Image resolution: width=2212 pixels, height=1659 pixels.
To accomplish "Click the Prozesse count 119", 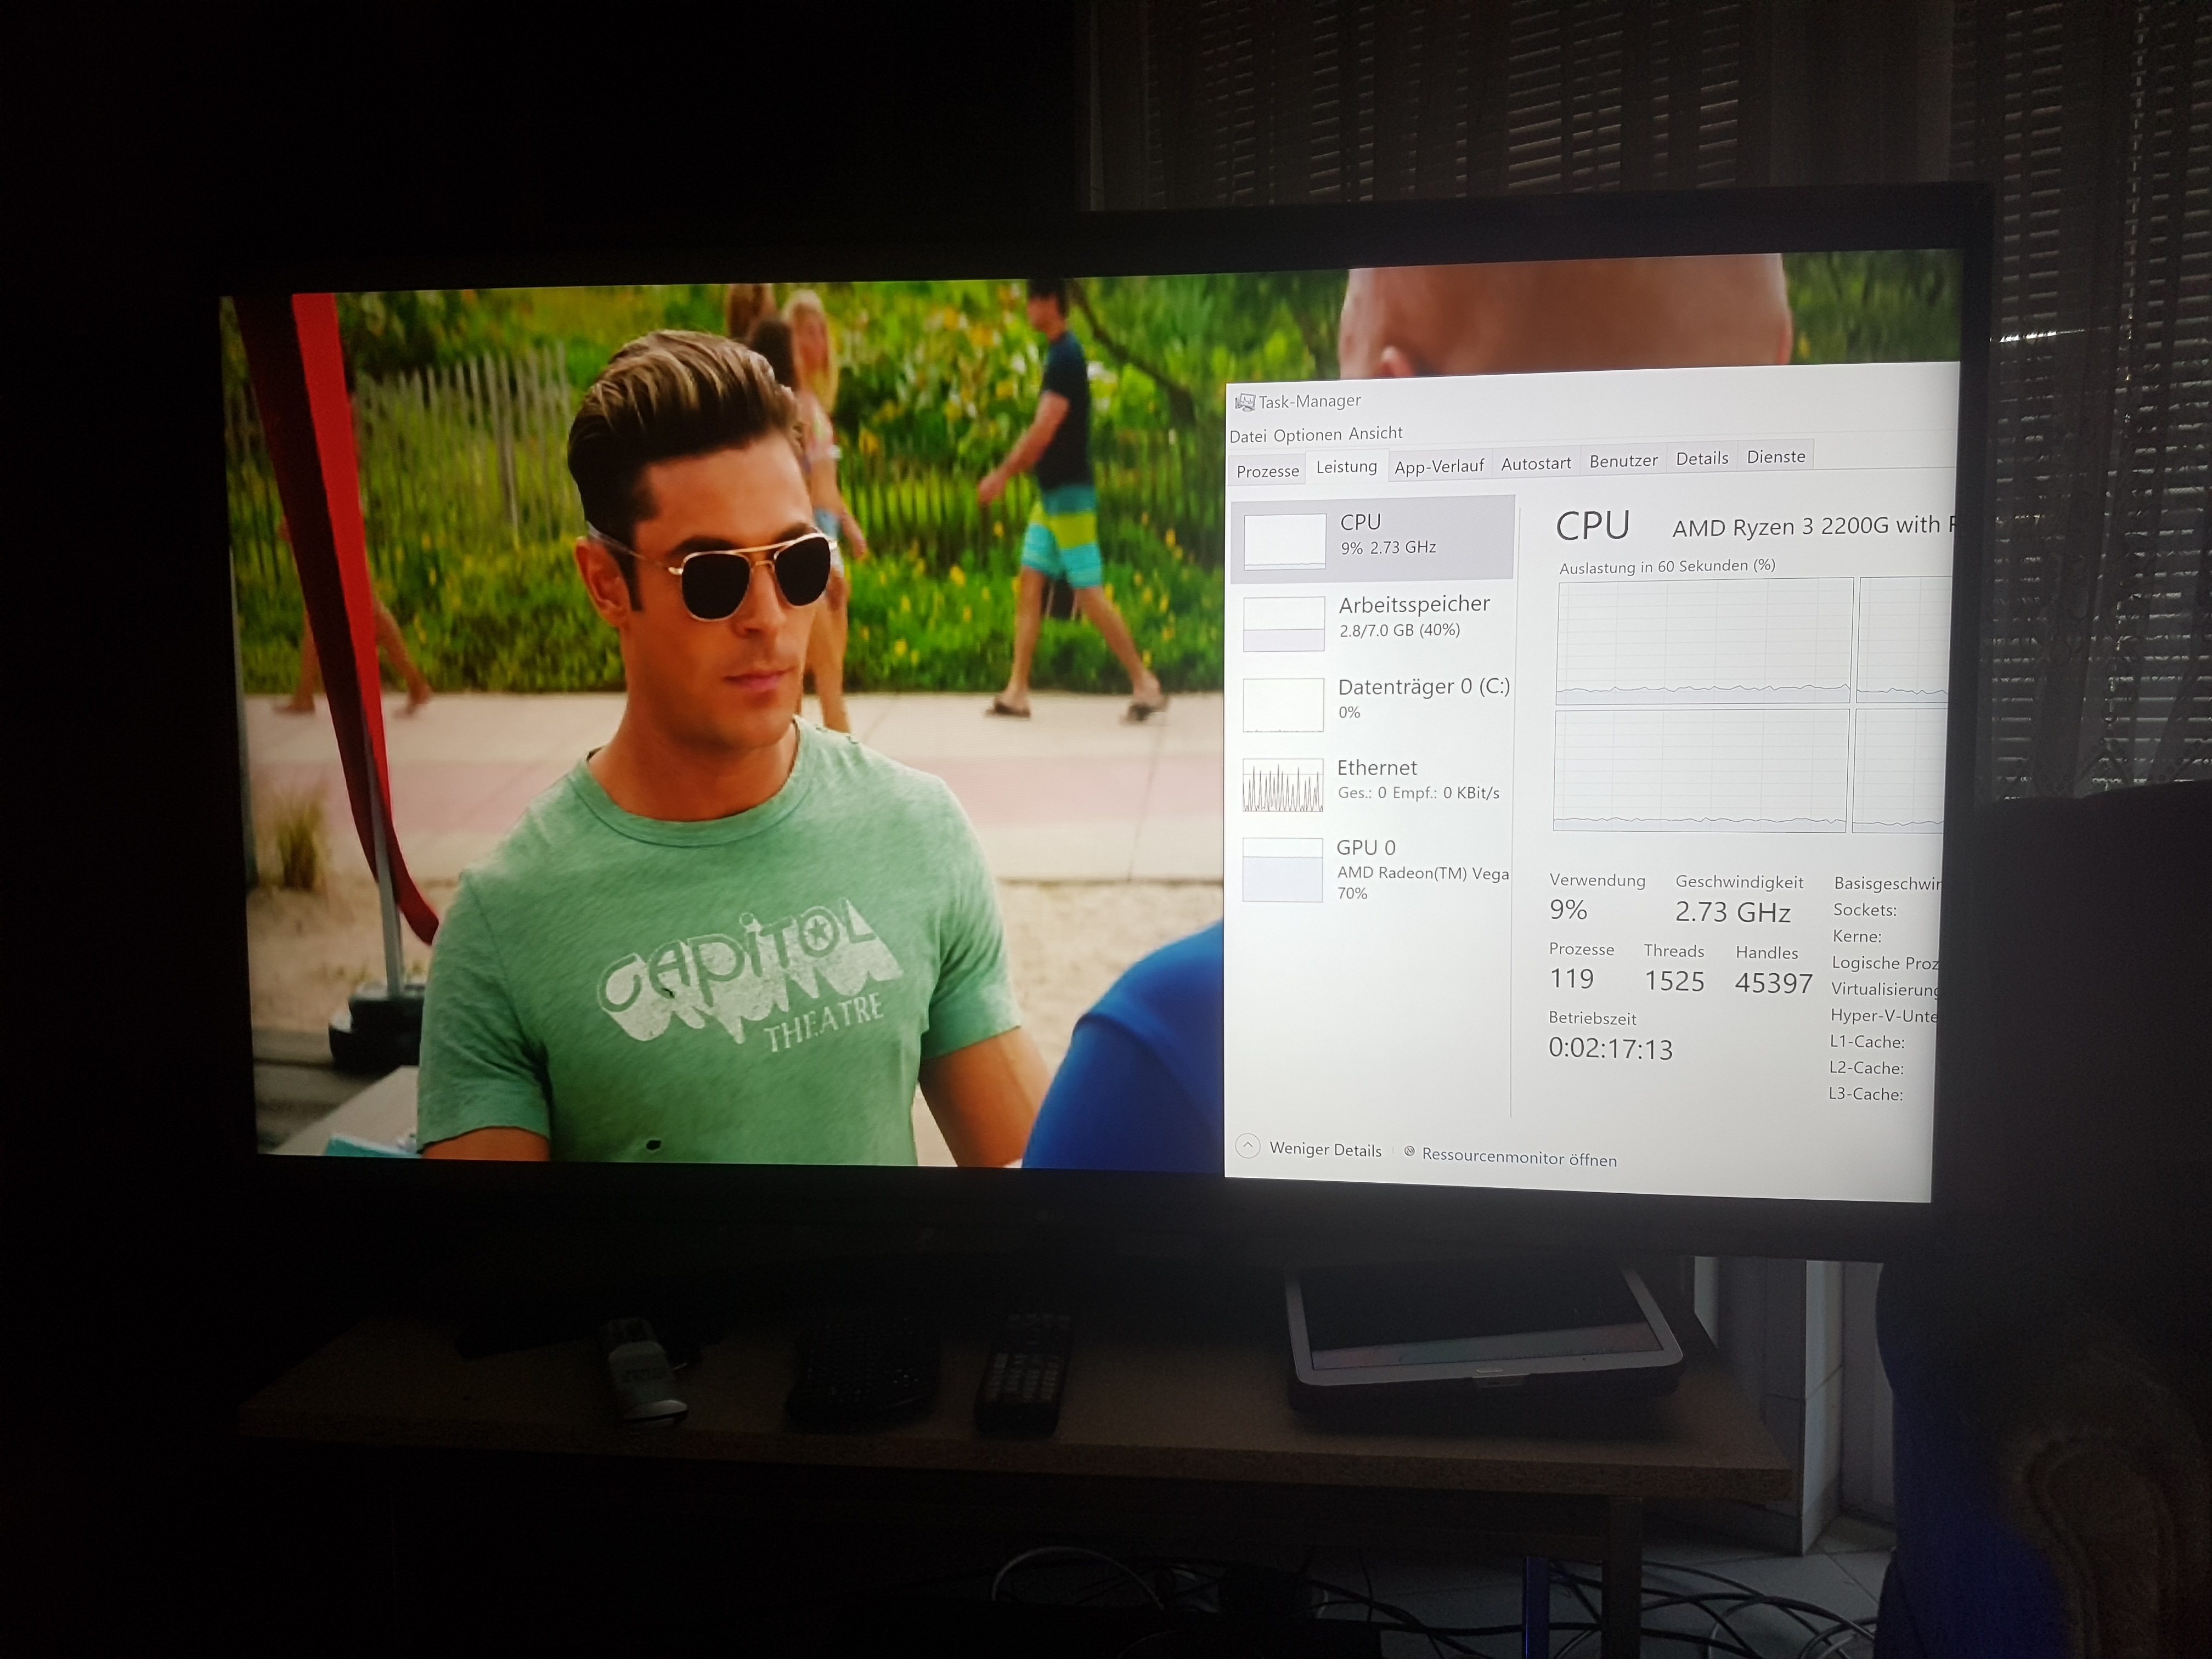I will point(1571,979).
